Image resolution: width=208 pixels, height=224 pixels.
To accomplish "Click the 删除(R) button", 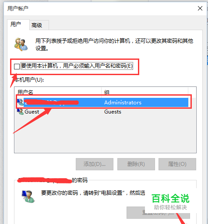I will pyautogui.click(x=136, y=164).
